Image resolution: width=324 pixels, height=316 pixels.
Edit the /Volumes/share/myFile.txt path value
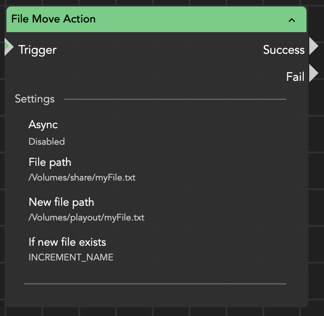coord(82,177)
